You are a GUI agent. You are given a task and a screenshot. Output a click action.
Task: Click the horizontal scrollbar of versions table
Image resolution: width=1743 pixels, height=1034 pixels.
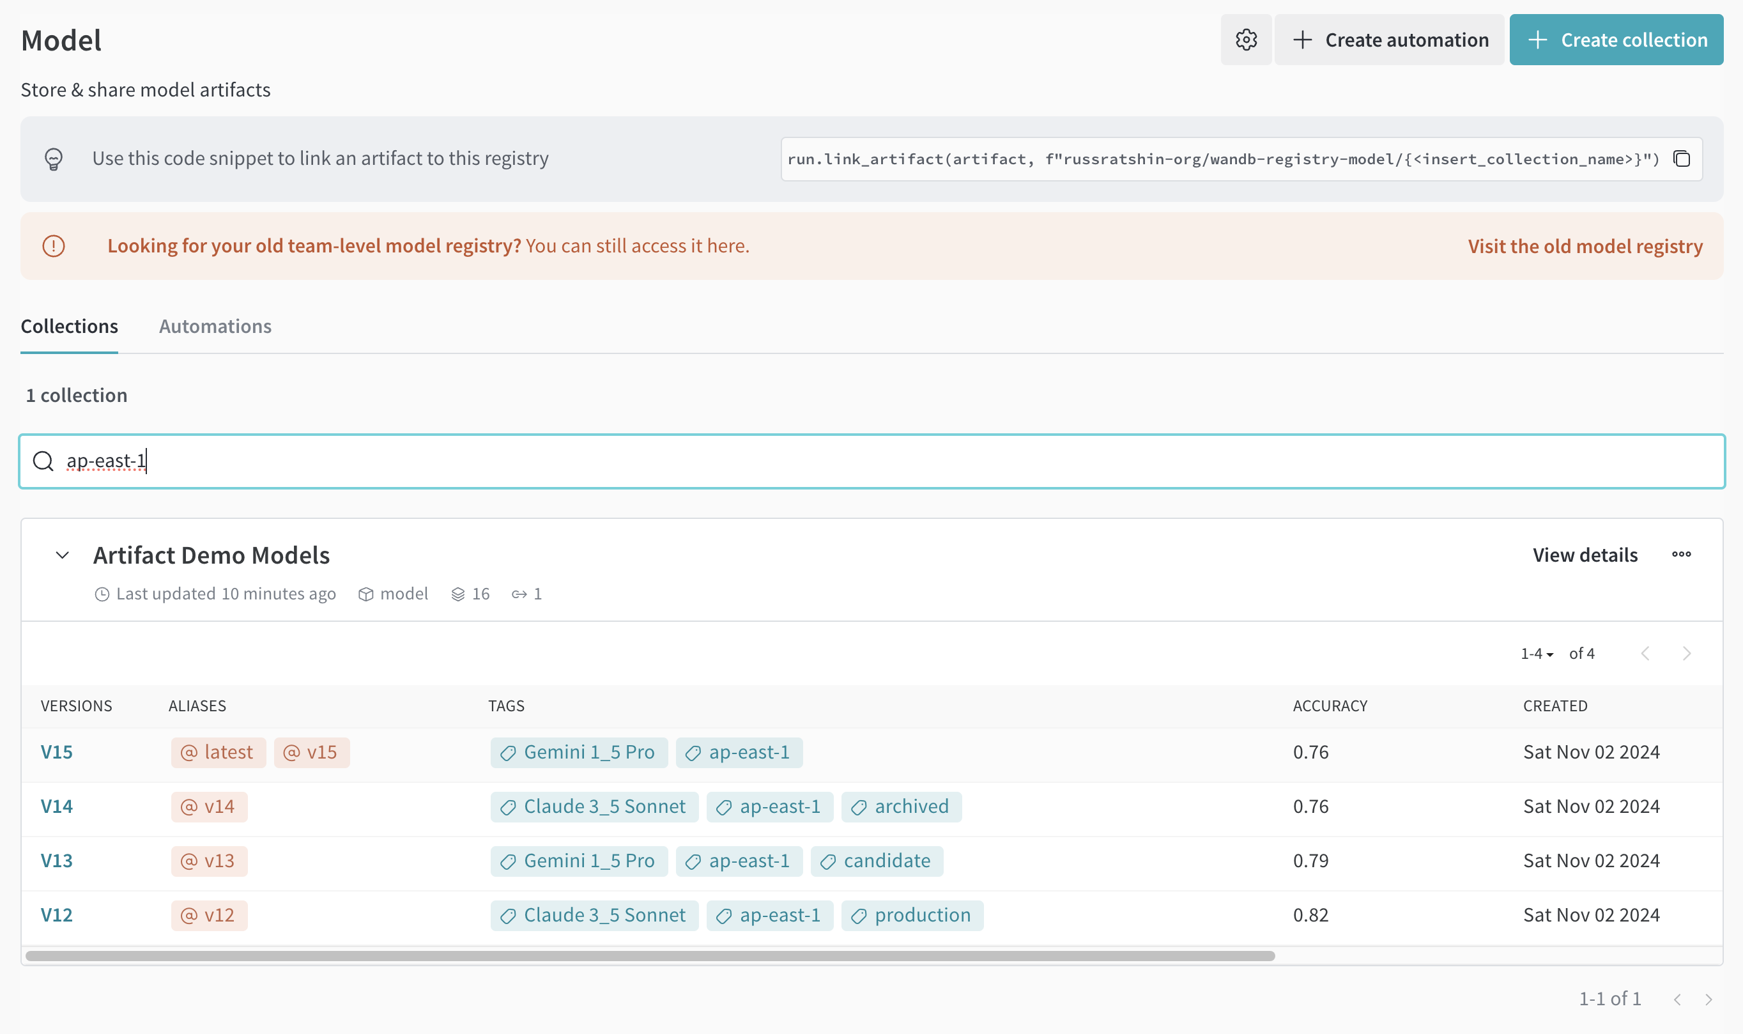click(650, 956)
